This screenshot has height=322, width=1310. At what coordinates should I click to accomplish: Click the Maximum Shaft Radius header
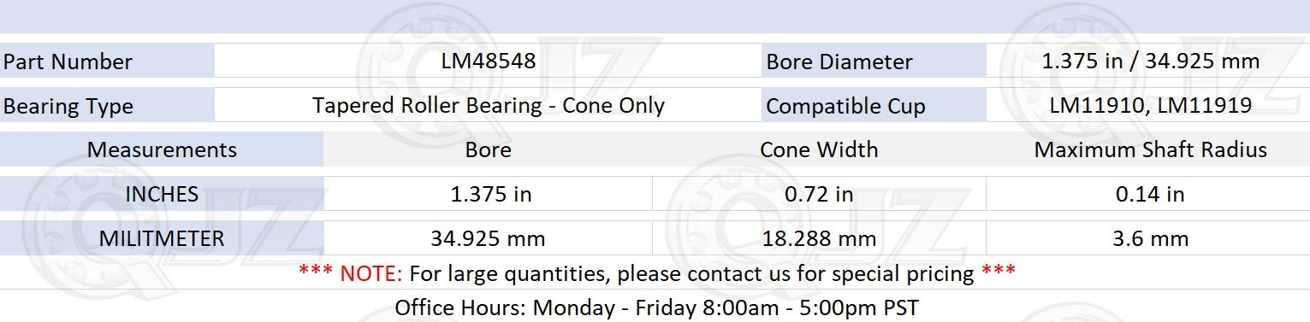coord(1150,150)
